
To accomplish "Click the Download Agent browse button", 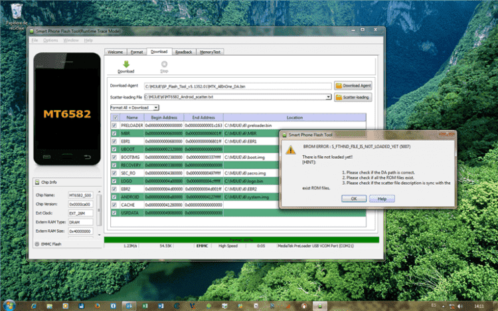I will [353, 86].
